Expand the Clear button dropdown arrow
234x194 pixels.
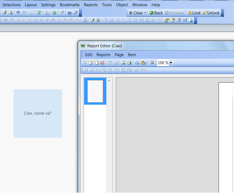pyautogui.click(x=145, y=13)
